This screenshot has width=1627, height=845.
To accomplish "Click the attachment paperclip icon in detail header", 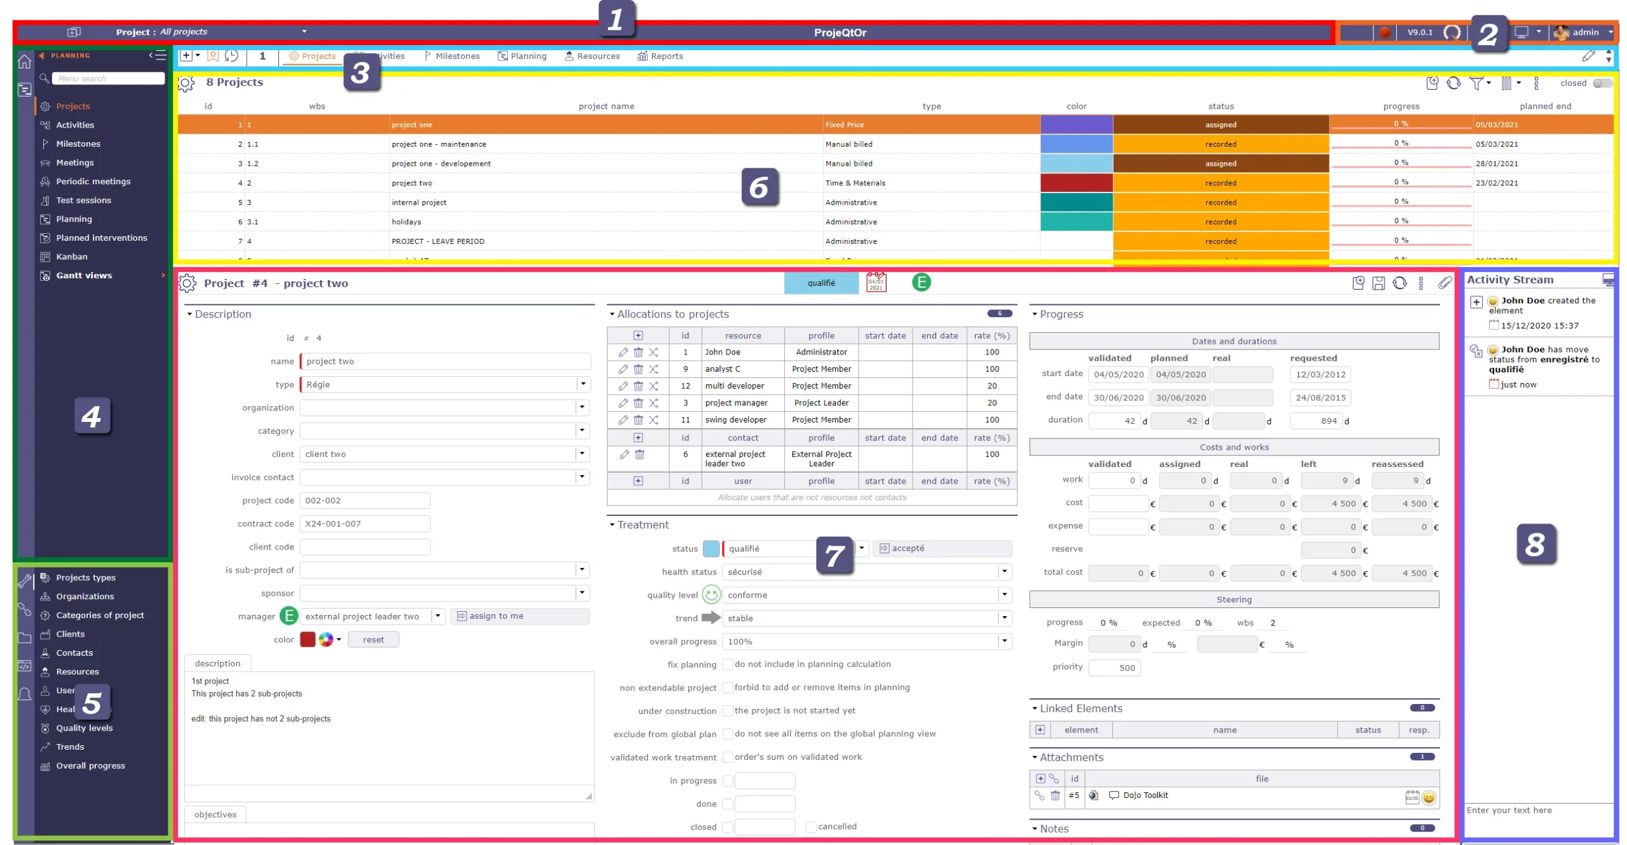I will (1445, 283).
